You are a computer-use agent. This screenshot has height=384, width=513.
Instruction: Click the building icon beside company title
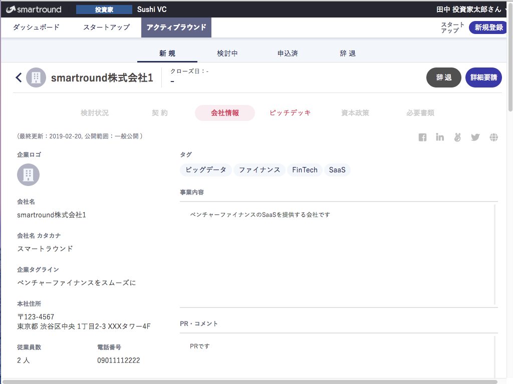pos(36,77)
